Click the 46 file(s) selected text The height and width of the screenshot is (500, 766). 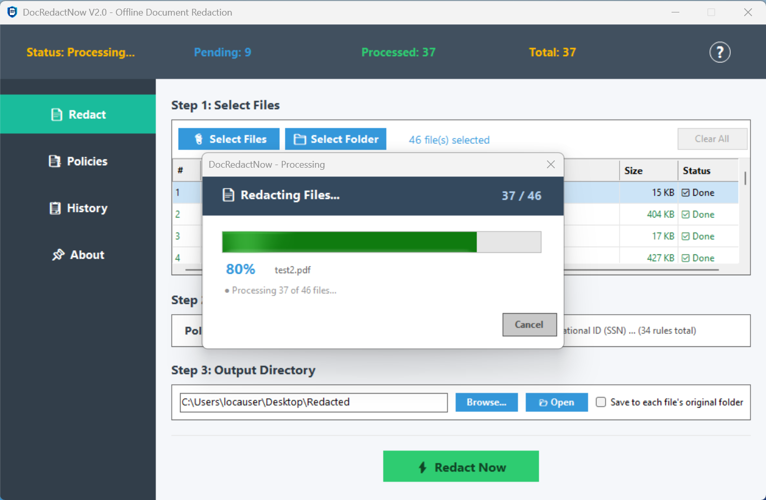tap(449, 140)
